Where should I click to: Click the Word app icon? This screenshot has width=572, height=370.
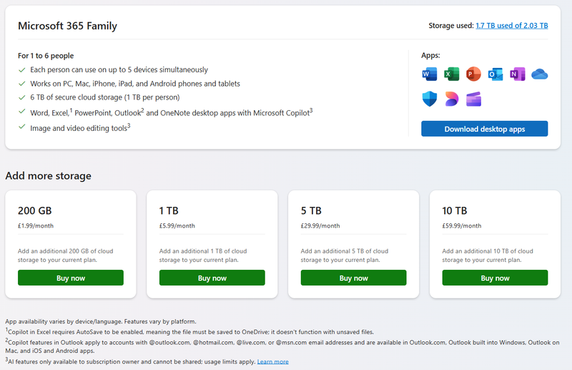[430, 74]
